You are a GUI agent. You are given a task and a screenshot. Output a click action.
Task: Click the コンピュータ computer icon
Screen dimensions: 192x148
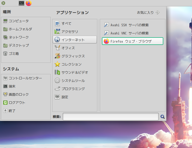coord(5,21)
